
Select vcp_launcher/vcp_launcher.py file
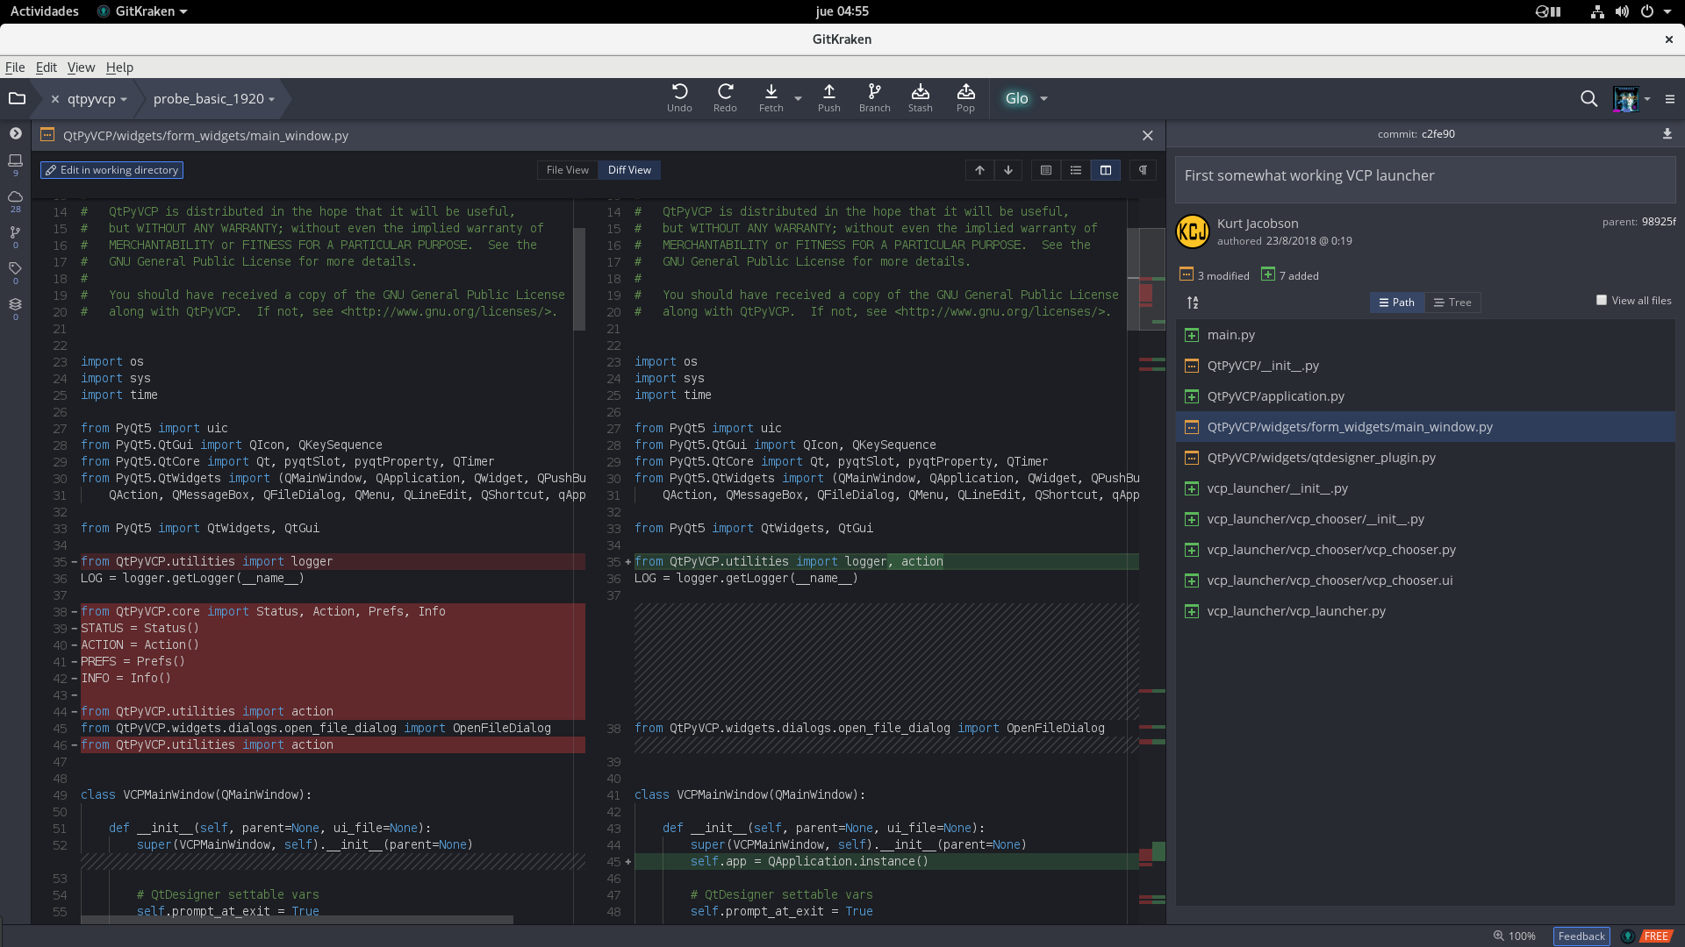coord(1425,611)
